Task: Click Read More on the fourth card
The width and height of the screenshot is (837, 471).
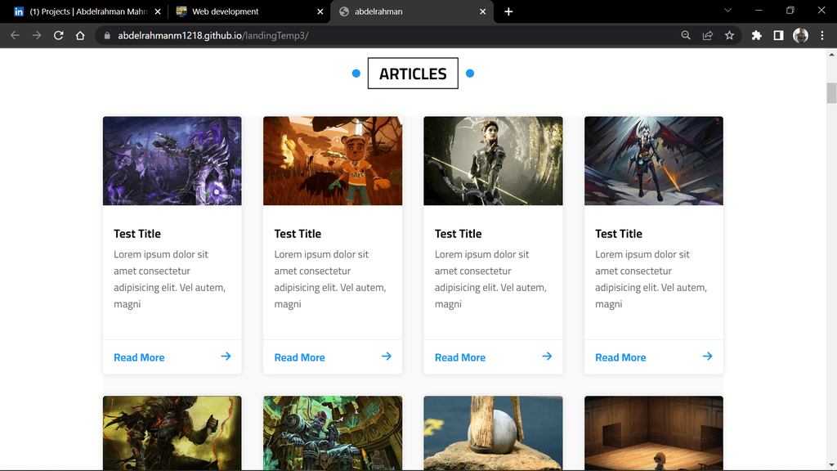Action: 620,357
